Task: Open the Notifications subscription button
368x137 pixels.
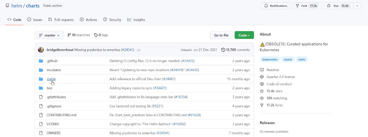Action: tap(275, 6)
